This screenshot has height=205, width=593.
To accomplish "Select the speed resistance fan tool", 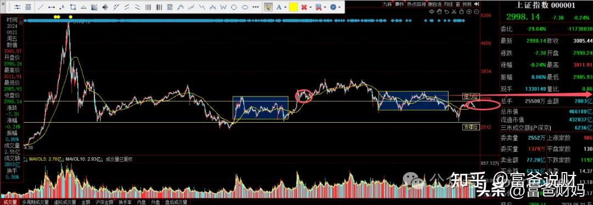I will (105, 7).
